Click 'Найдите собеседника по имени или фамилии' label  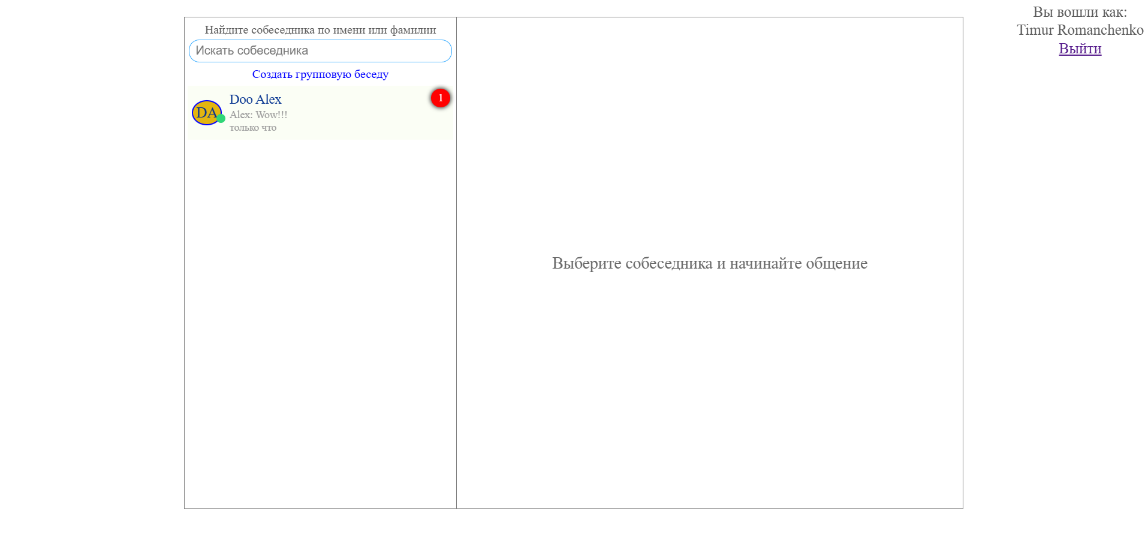tap(320, 30)
